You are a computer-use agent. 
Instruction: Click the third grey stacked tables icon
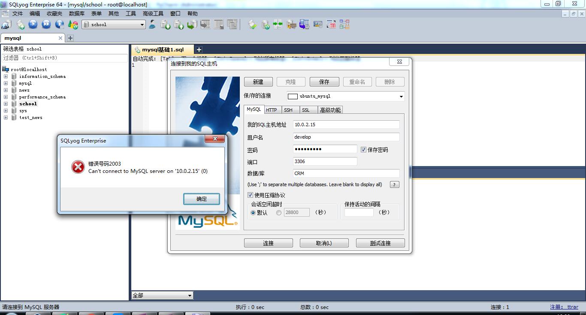[232, 25]
